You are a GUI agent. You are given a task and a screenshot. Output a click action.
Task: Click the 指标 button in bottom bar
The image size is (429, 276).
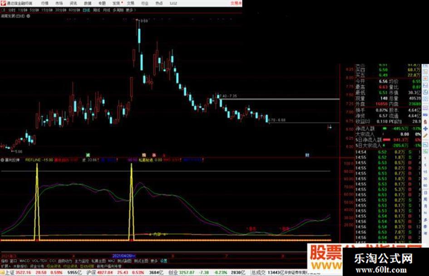click(5, 261)
